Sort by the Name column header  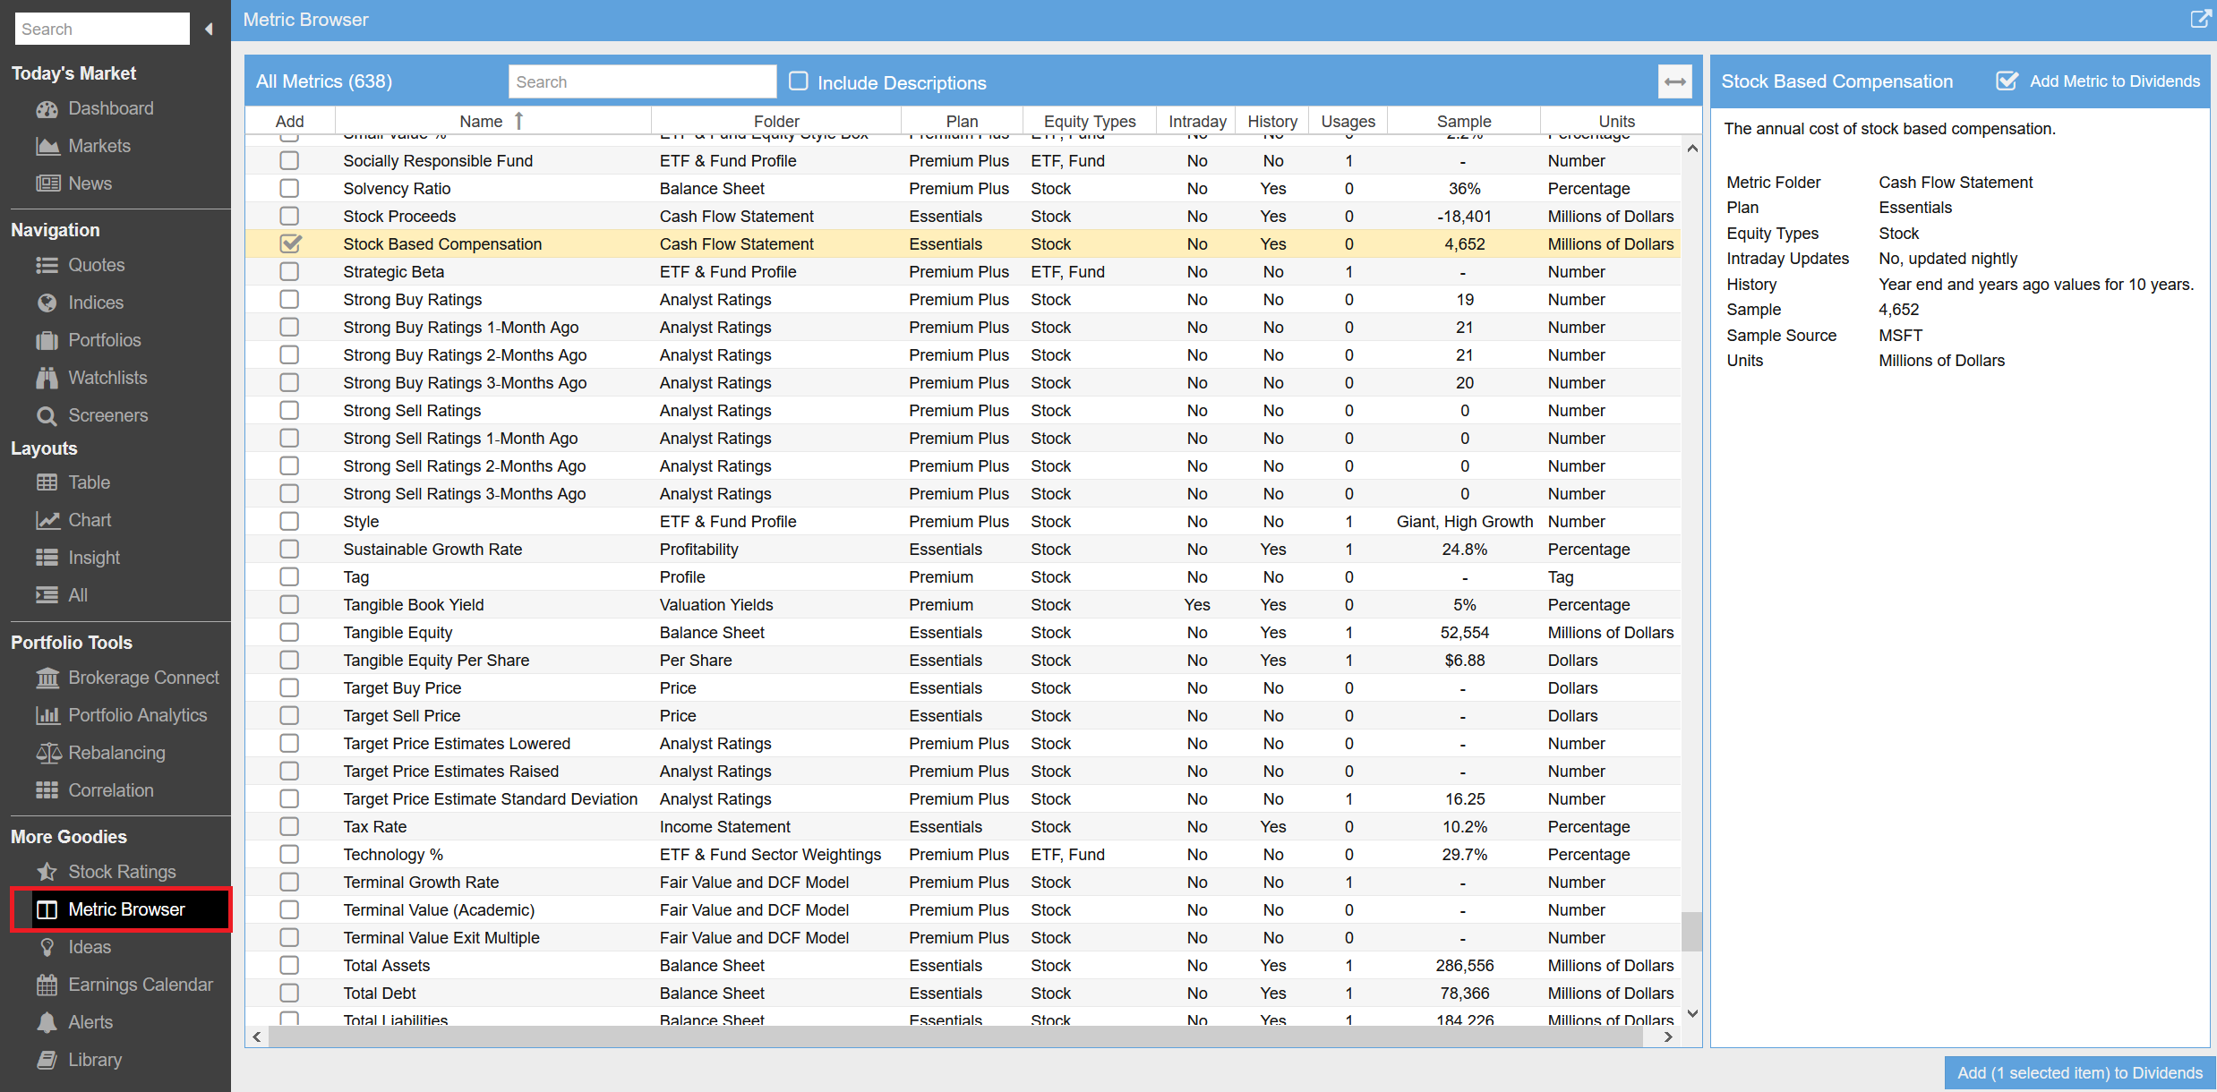pos(493,121)
